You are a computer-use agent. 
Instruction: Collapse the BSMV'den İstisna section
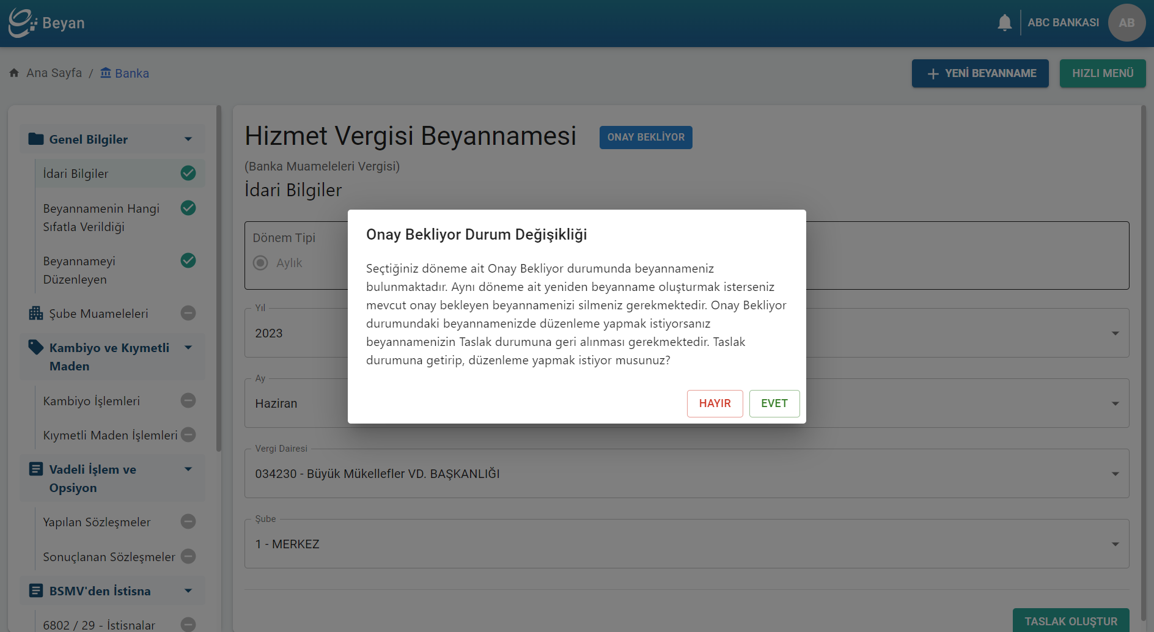(188, 591)
